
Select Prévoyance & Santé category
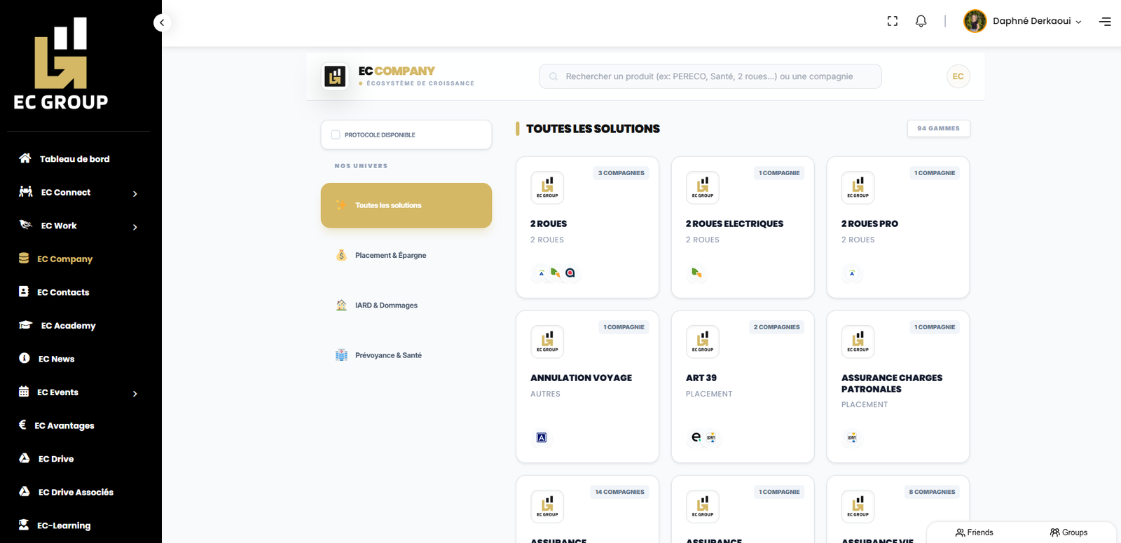click(x=388, y=355)
